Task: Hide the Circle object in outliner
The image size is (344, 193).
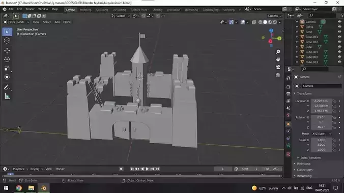Action: (339, 27)
